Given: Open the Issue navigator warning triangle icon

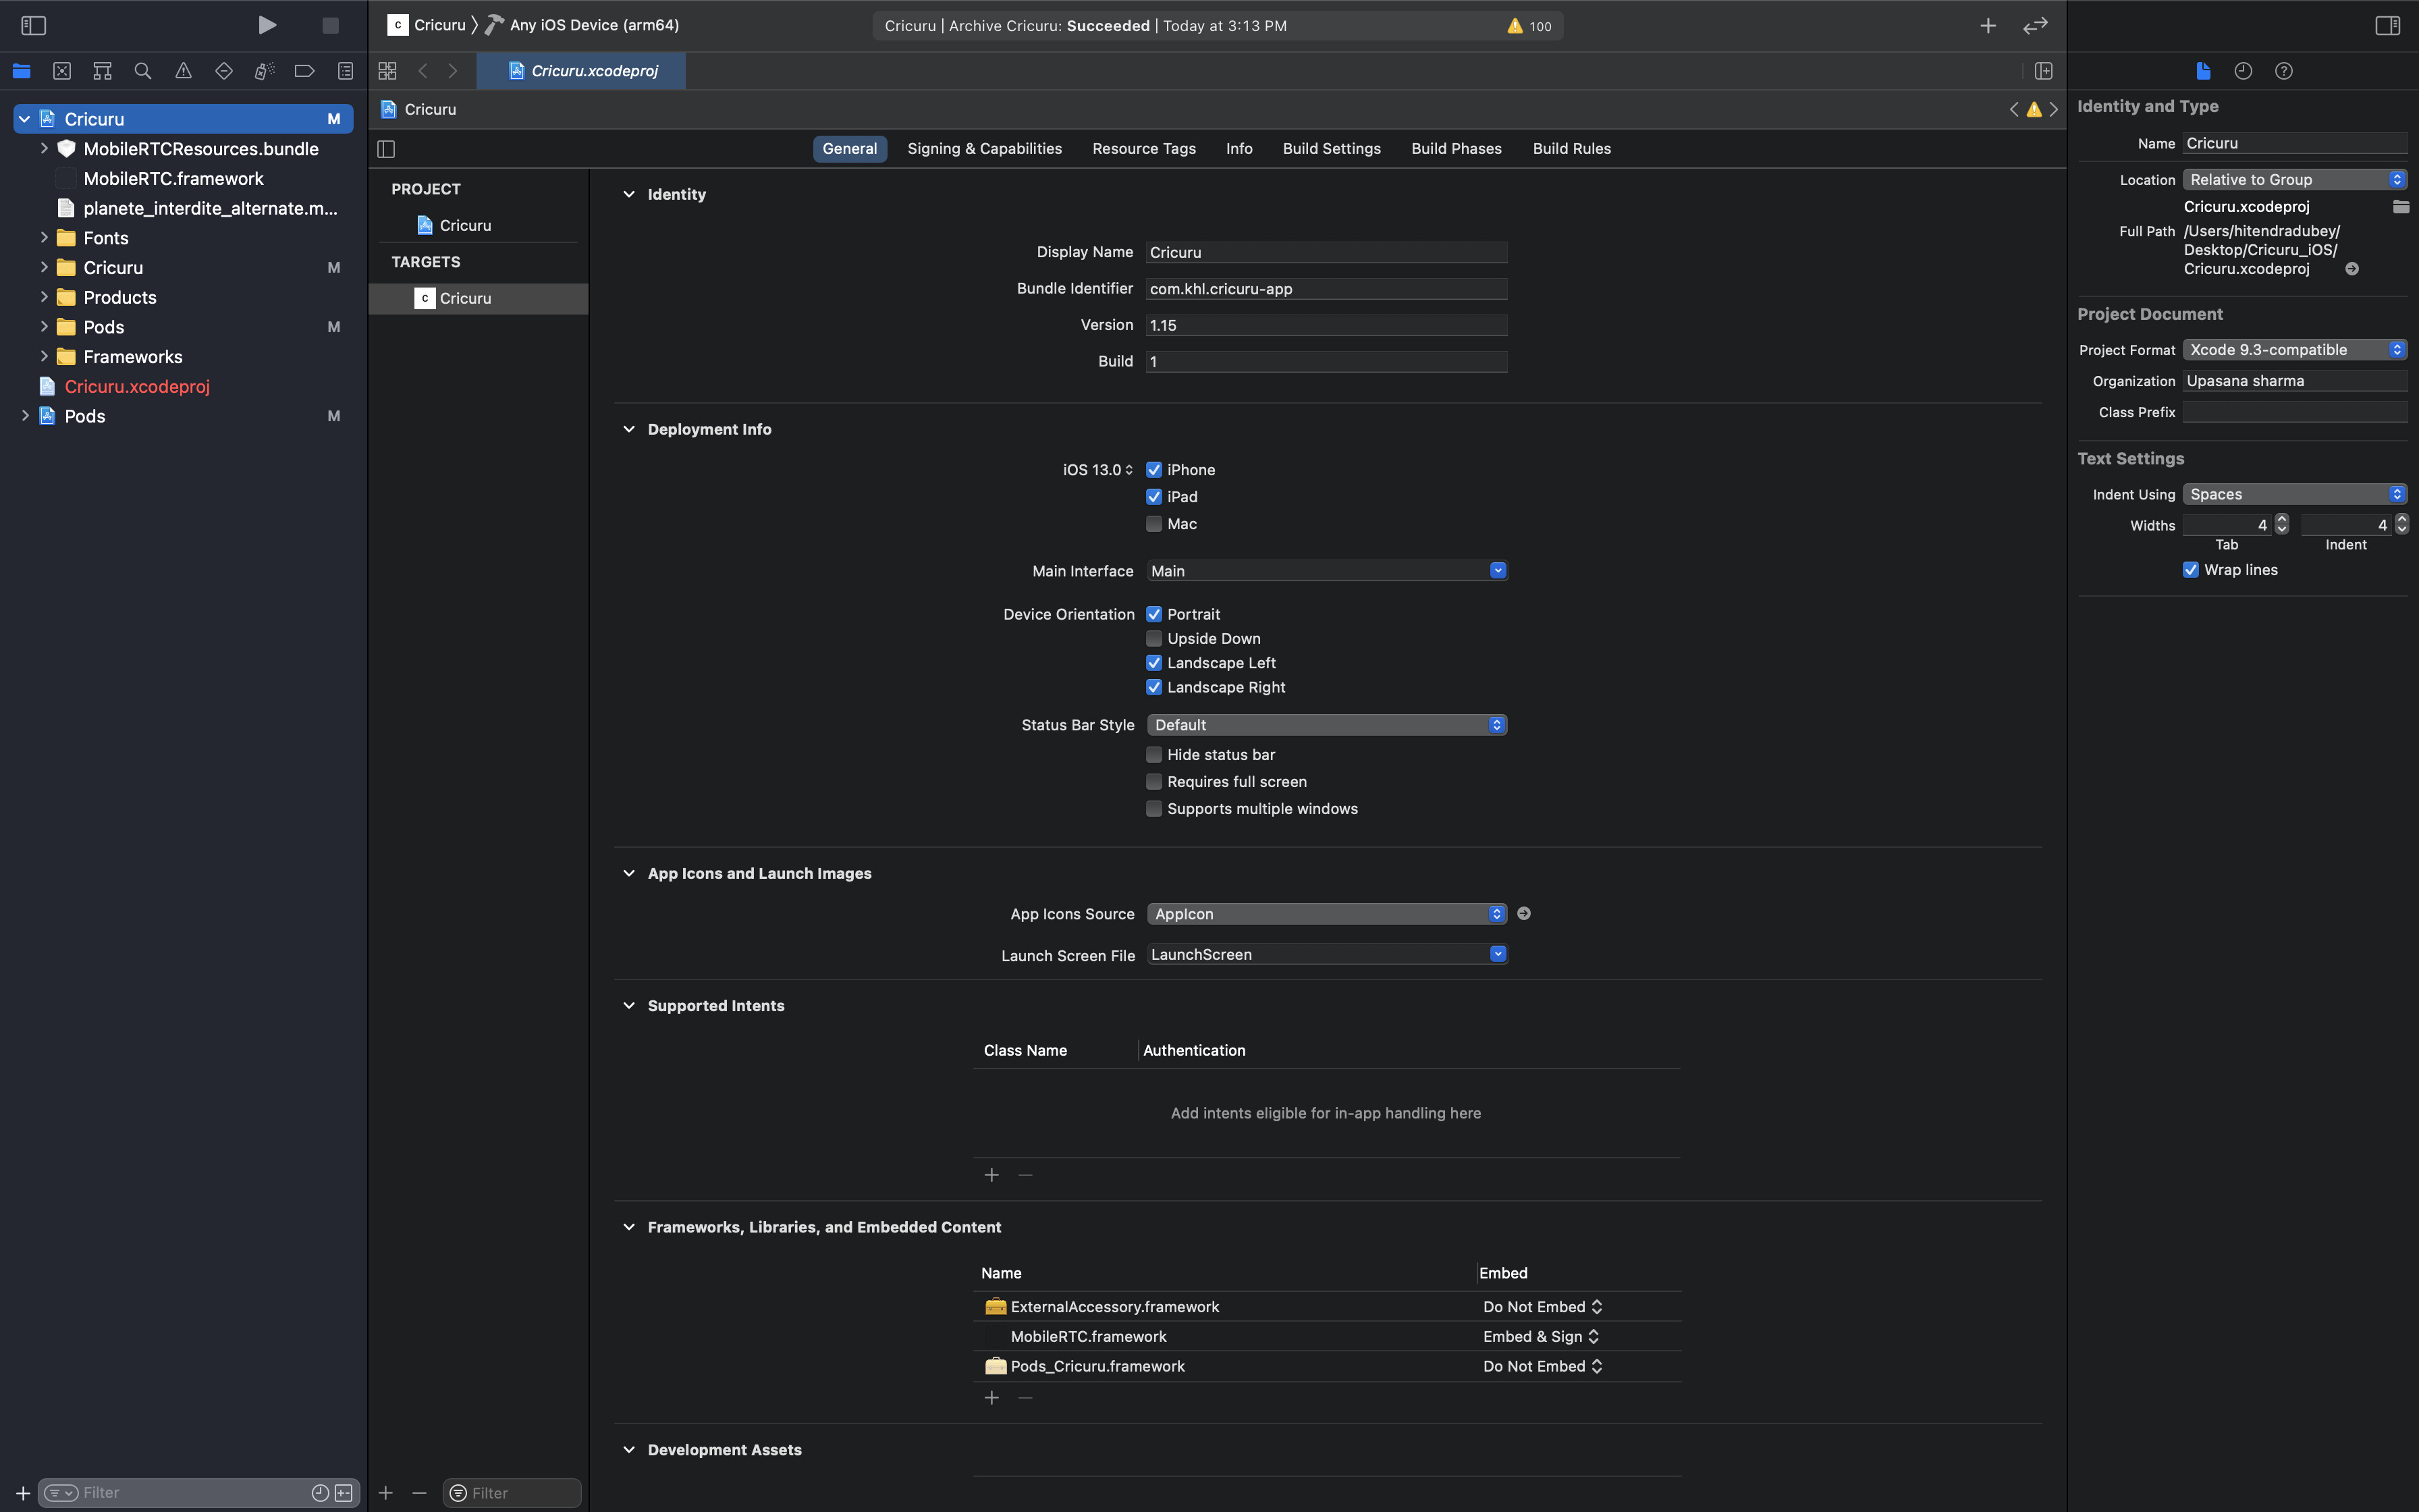Looking at the screenshot, I should [183, 71].
